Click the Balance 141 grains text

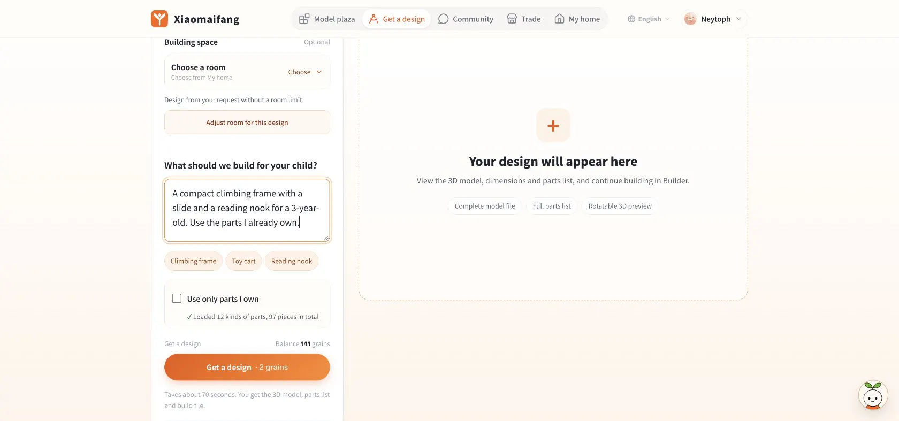tap(303, 344)
